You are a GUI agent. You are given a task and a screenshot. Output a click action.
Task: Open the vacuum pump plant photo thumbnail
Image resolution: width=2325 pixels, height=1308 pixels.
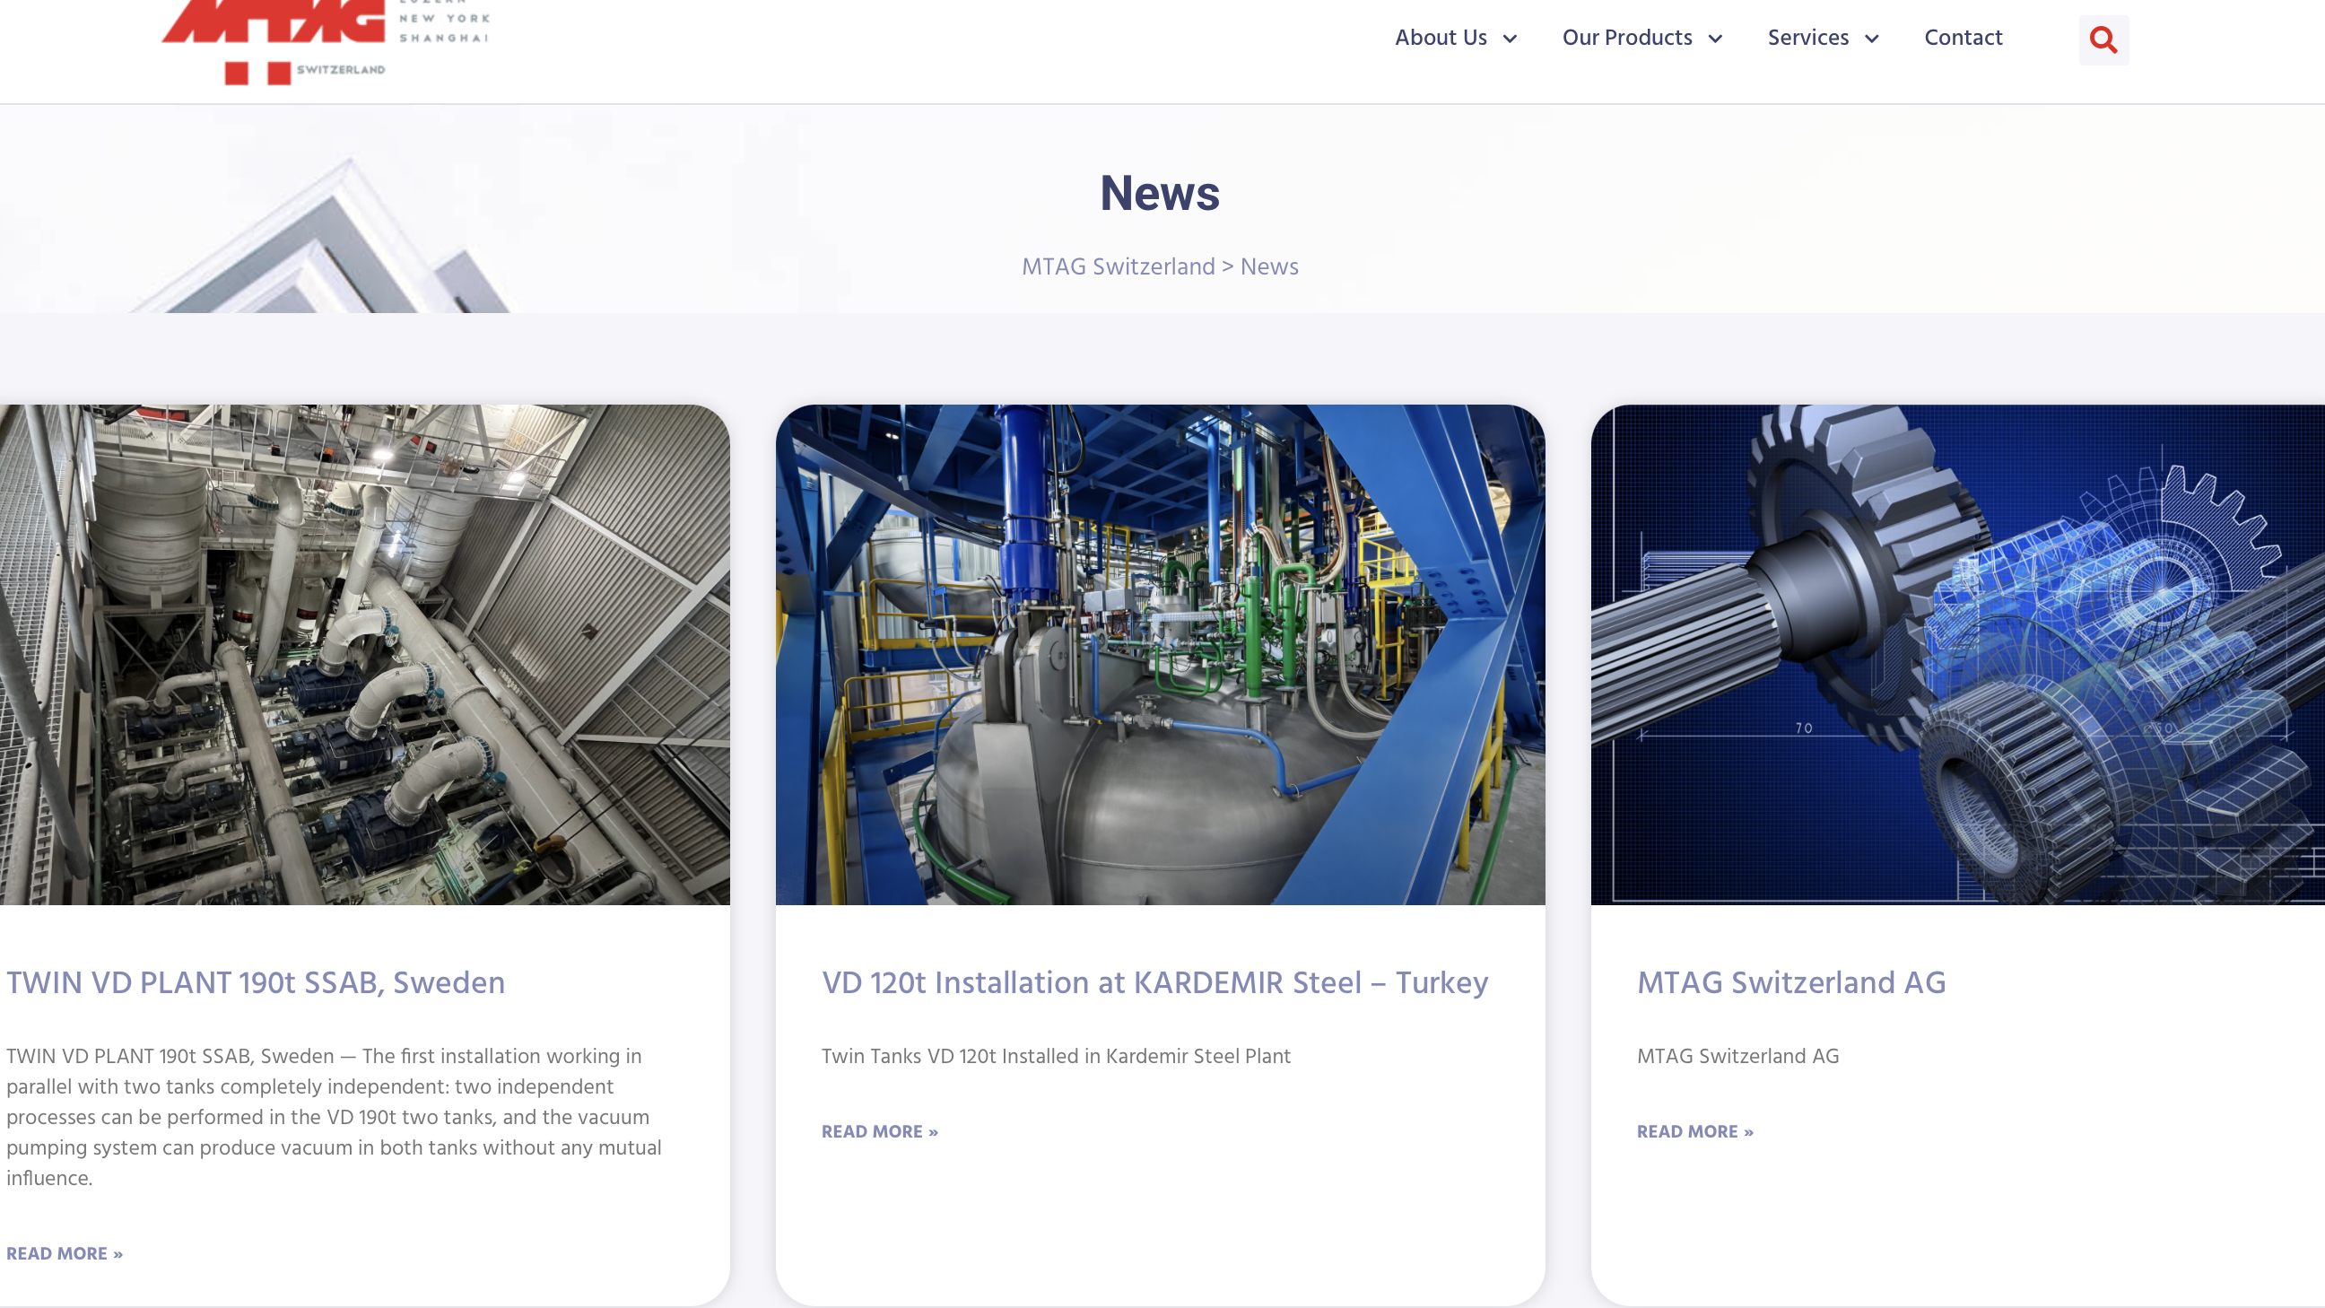tap(365, 655)
